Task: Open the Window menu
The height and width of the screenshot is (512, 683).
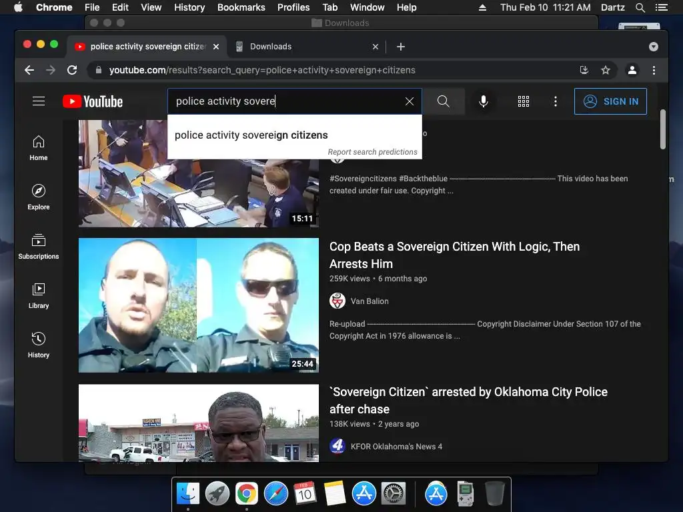Action: pyautogui.click(x=368, y=7)
